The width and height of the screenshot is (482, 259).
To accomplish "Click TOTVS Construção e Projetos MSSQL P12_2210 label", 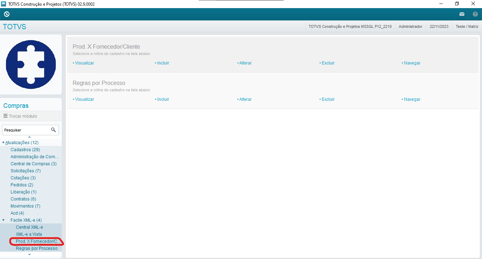I will point(350,26).
